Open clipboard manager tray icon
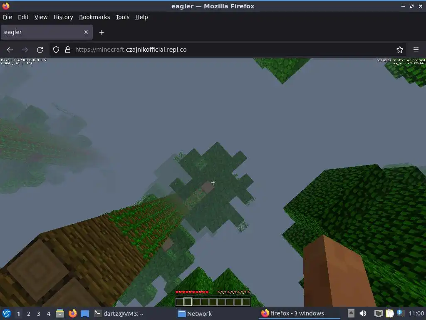This screenshot has width=426, height=320. coord(389,313)
